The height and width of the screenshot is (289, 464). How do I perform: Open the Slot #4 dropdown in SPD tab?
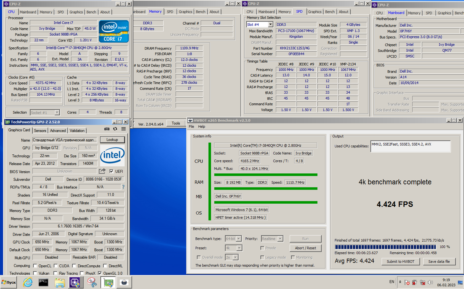coord(271,24)
